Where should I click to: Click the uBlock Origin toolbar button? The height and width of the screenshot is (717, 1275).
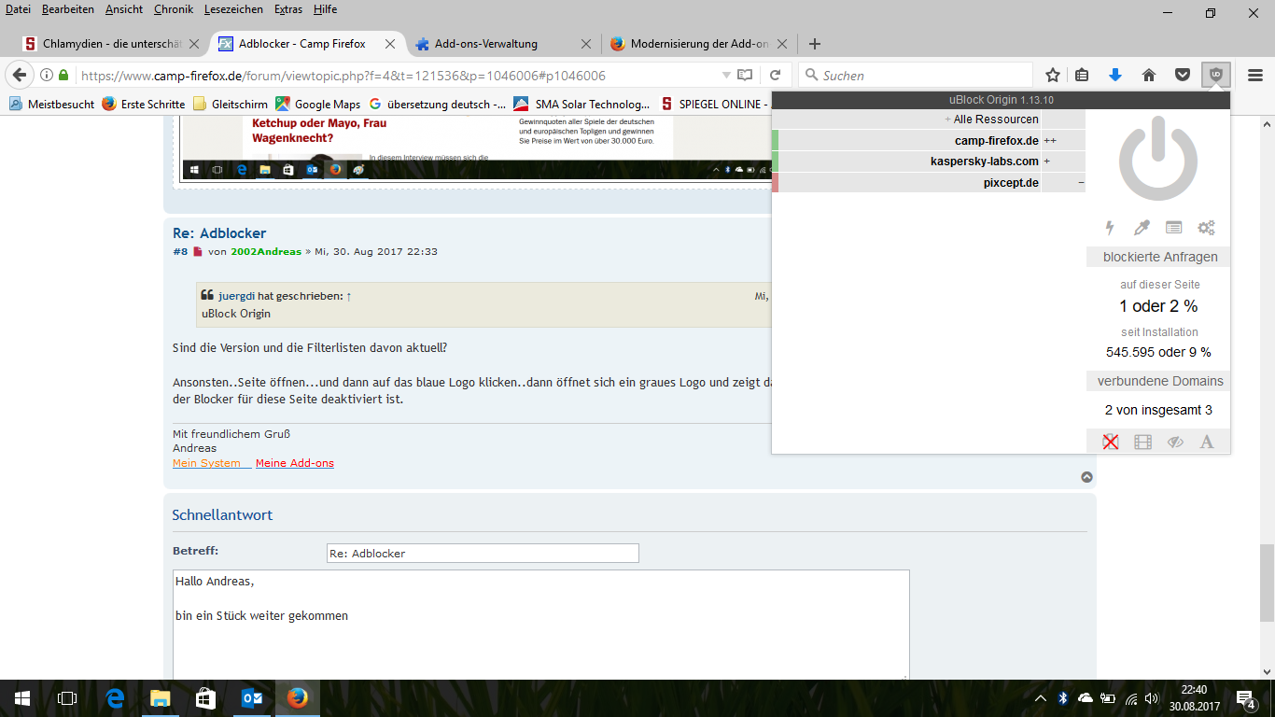[x=1215, y=75]
